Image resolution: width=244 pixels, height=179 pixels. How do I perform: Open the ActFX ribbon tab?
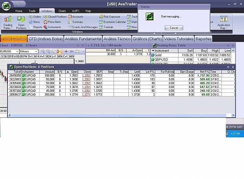point(76,11)
